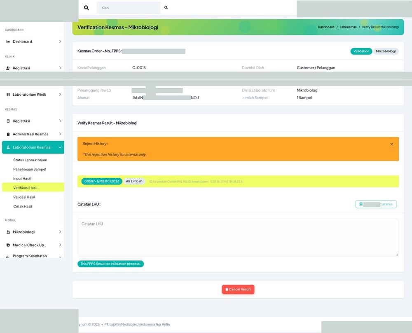Click the 'Kesmas Order - No. FPPS' label
412x333 pixels.
[x=100, y=51]
